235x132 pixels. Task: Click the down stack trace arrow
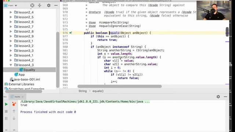(x=14, y=118)
